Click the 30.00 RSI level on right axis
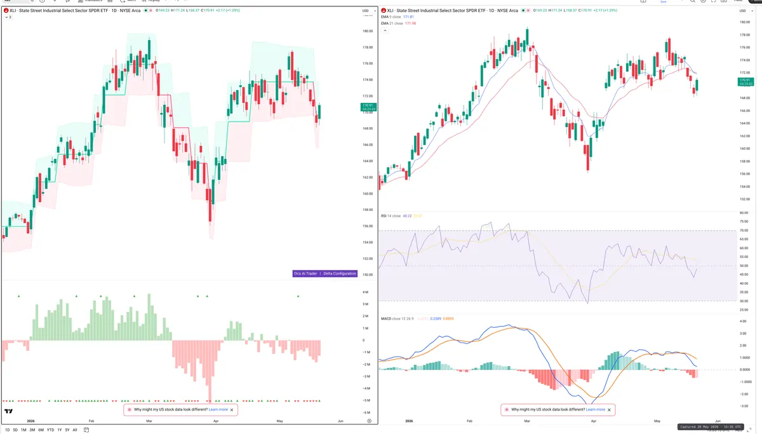The height and width of the screenshot is (434, 762). (744, 301)
